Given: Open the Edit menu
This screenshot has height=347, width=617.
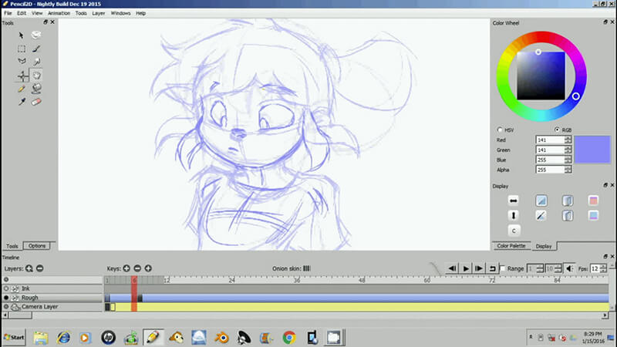Looking at the screenshot, I should (22, 13).
